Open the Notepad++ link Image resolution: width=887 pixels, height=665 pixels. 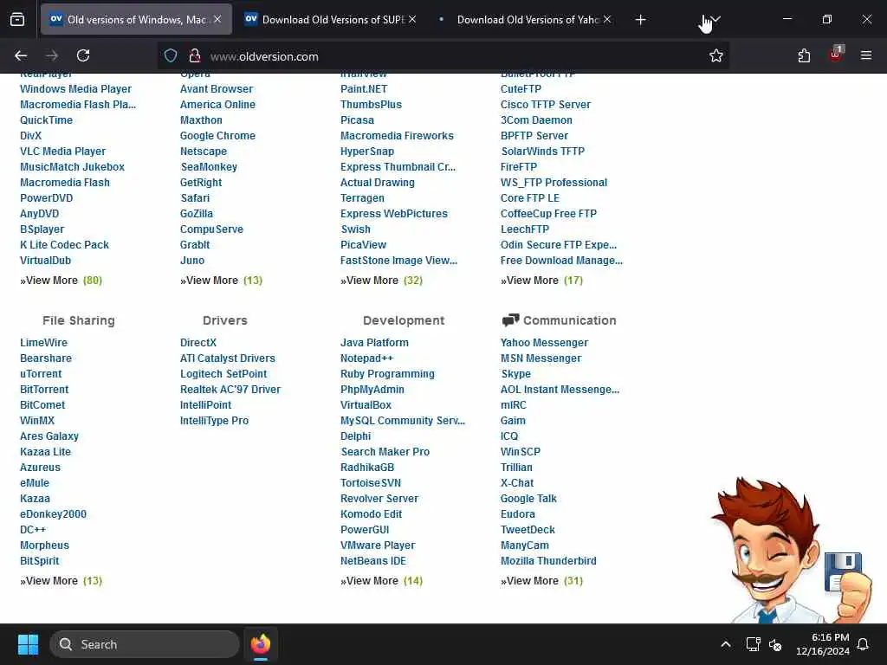(366, 358)
